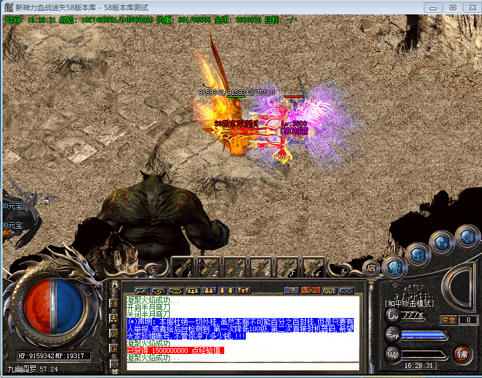Screen dimensions: 482x378
Task: Toggle the broadcast signal icon beside chat
Action: (x=114, y=364)
